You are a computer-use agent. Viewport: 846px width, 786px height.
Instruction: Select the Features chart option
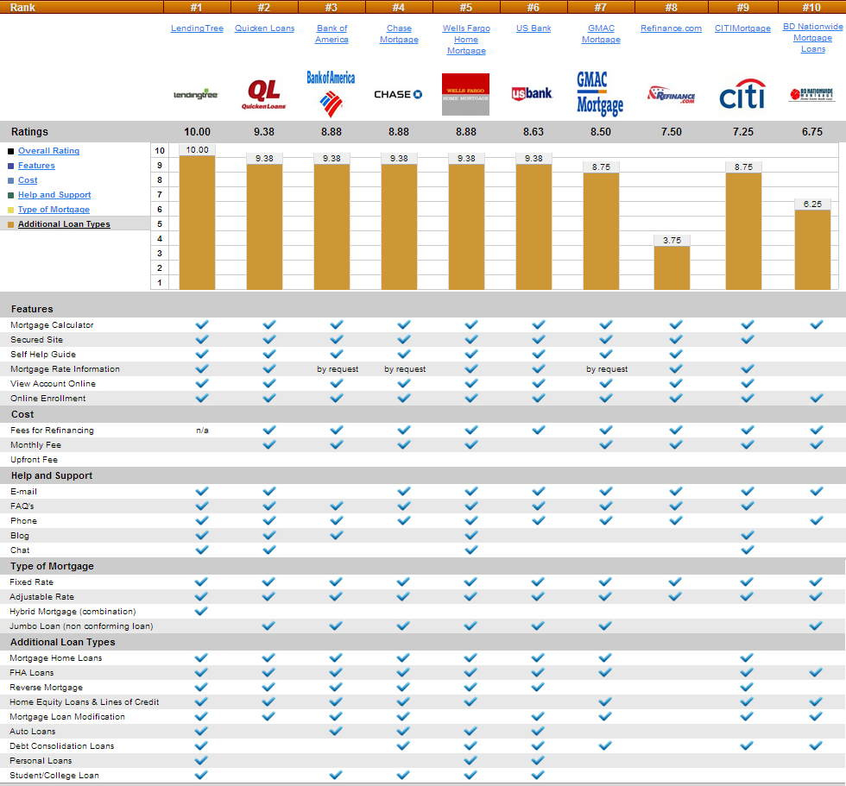point(36,166)
